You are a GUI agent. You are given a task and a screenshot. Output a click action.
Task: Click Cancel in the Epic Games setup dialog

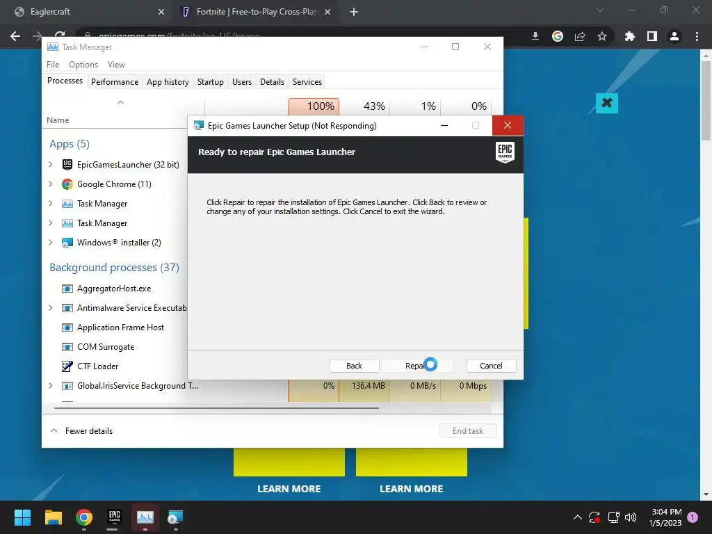pos(491,366)
